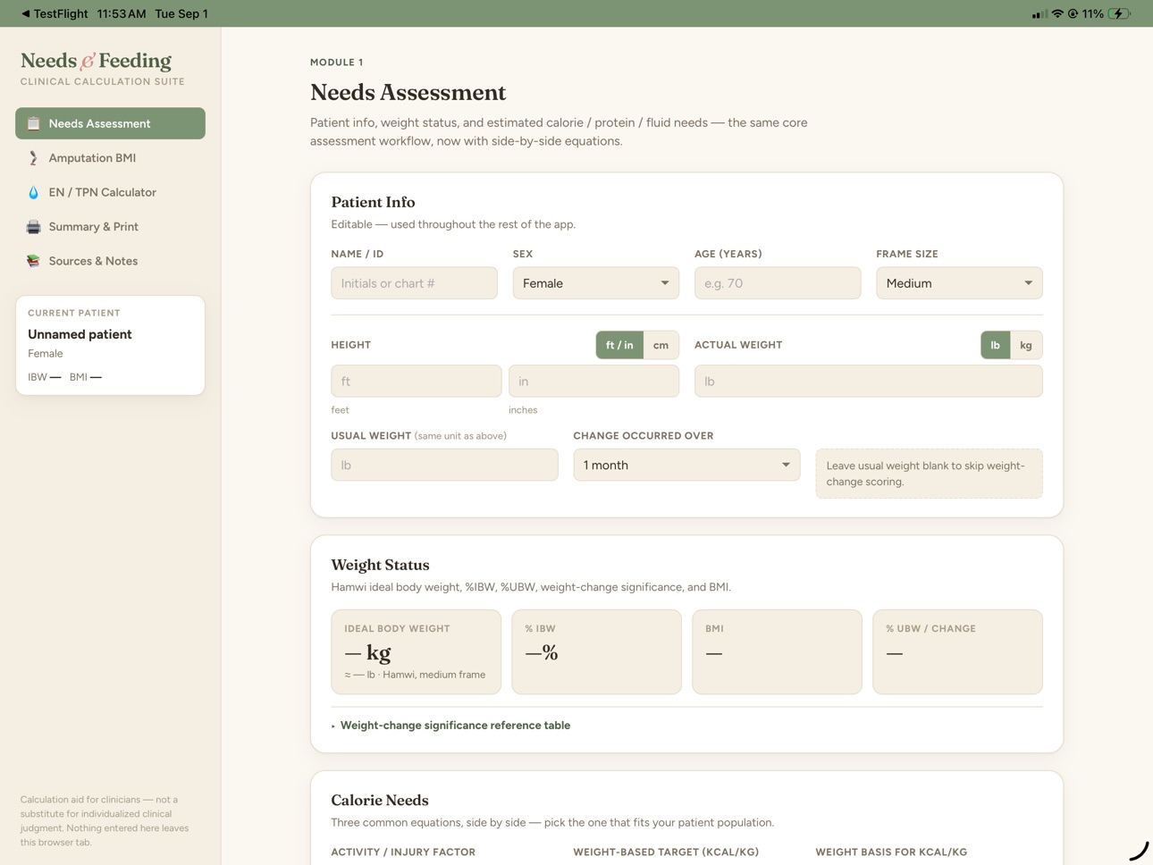1153x865 pixels.
Task: Click the height inches input
Action: pyautogui.click(x=593, y=382)
